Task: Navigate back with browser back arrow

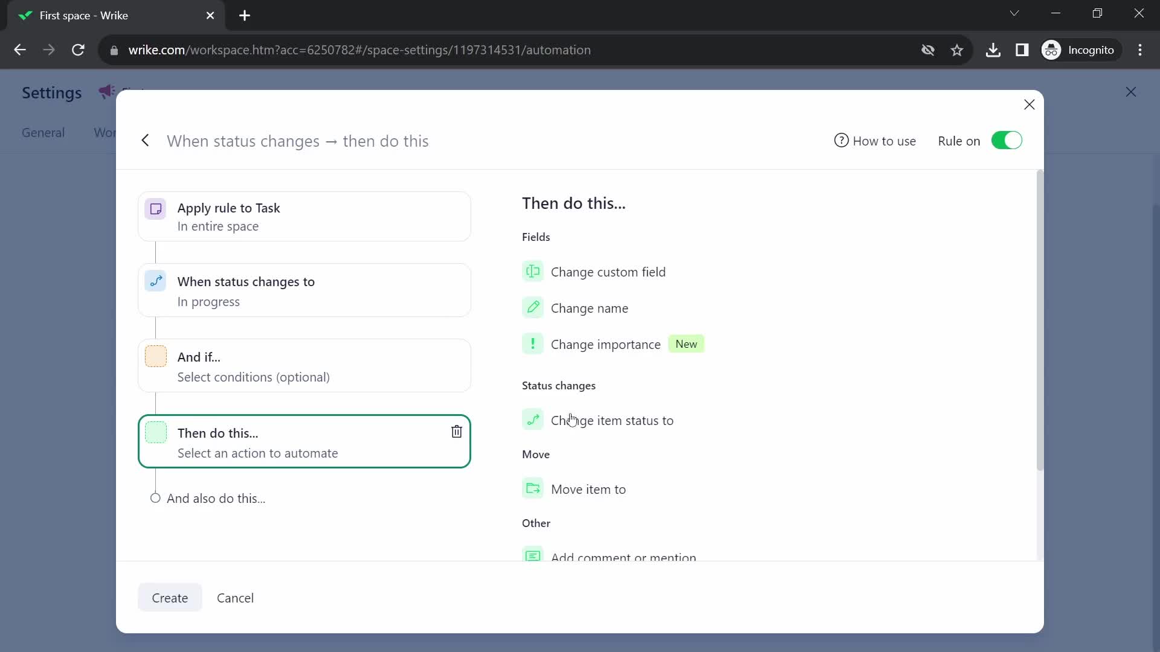Action: click(x=20, y=50)
